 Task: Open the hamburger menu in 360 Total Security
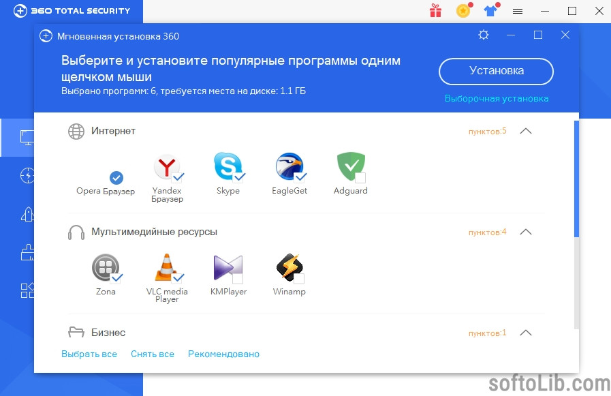pyautogui.click(x=518, y=12)
